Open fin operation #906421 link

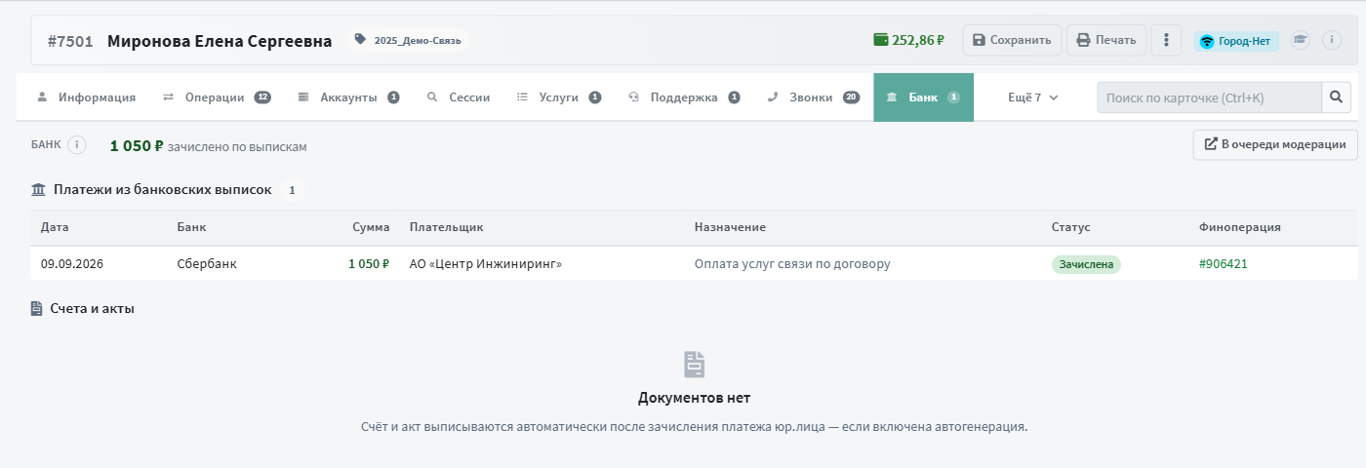click(x=1224, y=263)
